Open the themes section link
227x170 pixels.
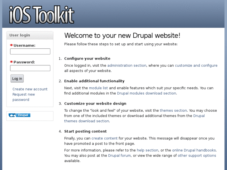[173, 110]
